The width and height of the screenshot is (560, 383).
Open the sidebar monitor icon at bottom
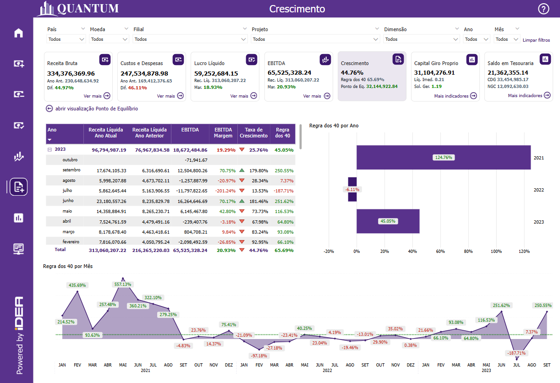point(18,249)
